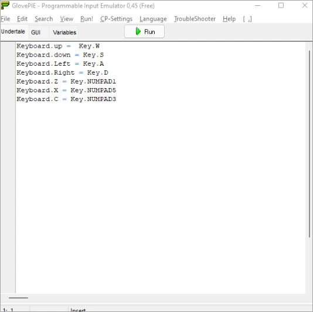Open the Help menu
The height and width of the screenshot is (312, 313).
pyautogui.click(x=229, y=19)
